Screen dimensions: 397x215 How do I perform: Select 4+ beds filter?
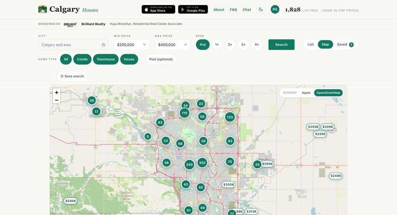pos(257,45)
